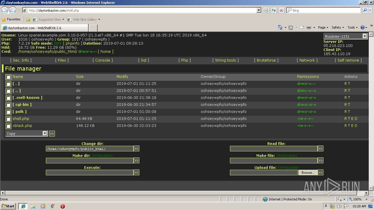
Task: Click the RSS Feeds icon
Action: click(291, 27)
